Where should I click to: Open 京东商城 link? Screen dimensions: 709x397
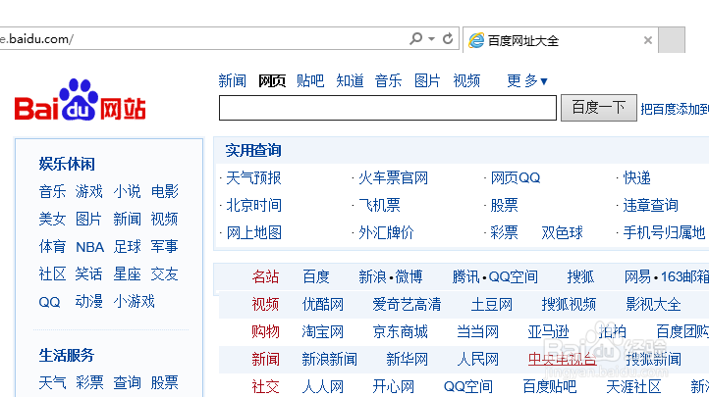coord(401,332)
